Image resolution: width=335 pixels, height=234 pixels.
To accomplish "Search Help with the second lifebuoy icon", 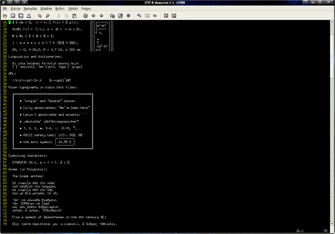I will [x=174, y=16].
